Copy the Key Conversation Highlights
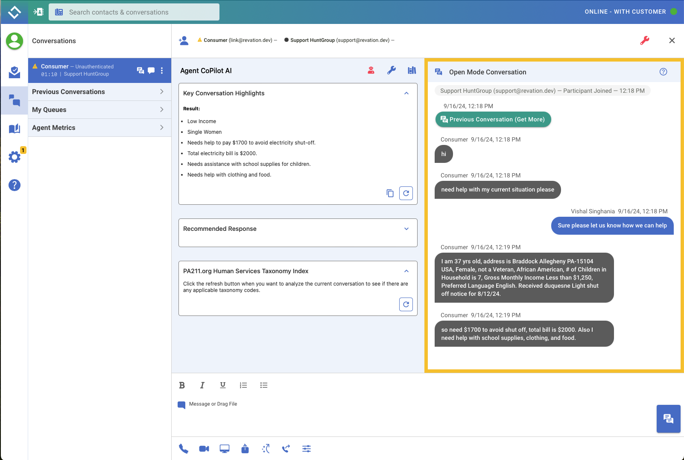 click(x=390, y=193)
